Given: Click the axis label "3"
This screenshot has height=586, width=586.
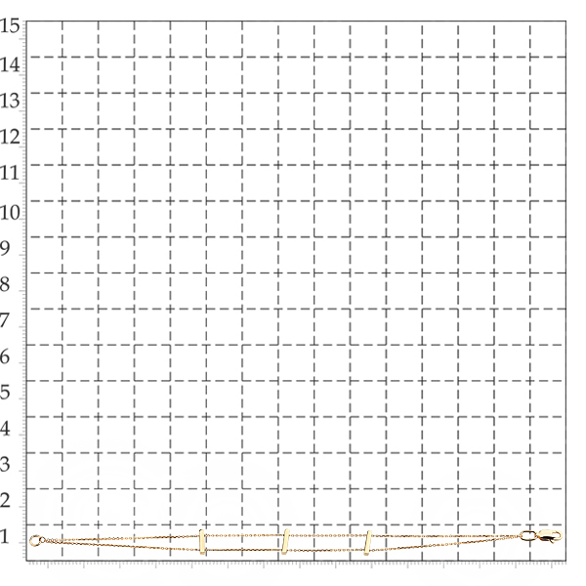Looking at the screenshot, I should pyautogui.click(x=5, y=465).
